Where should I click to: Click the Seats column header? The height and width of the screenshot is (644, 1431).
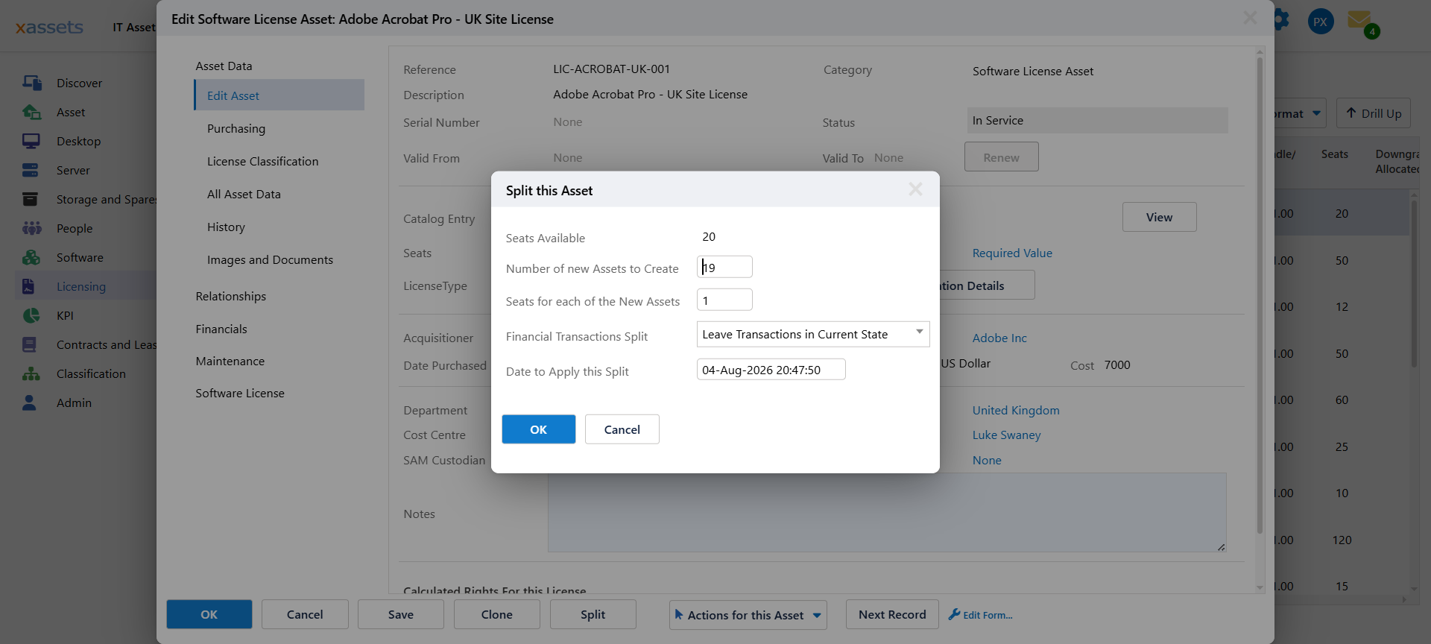coord(1334,154)
